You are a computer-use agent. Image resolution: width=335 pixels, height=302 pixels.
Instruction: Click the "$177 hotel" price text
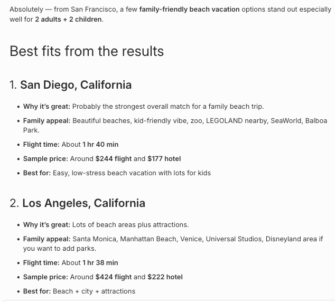point(164,159)
